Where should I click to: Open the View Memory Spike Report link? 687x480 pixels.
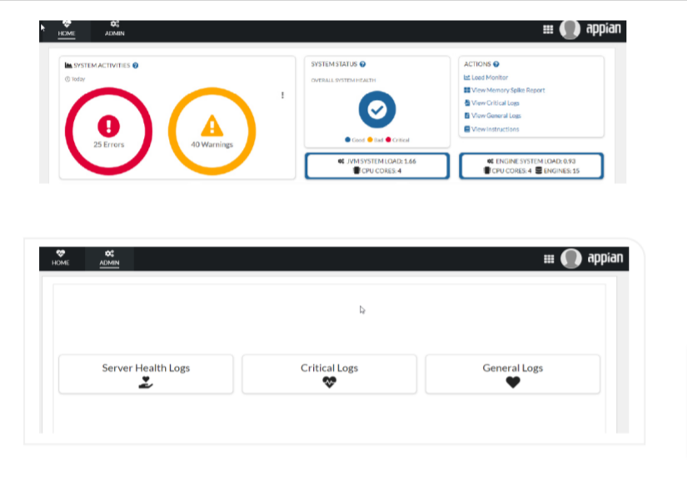tap(506, 90)
